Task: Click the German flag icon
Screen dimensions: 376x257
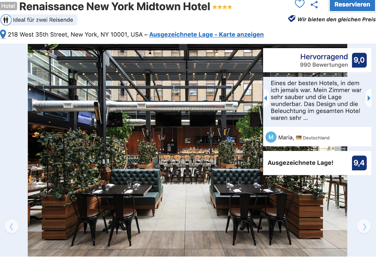Action: click(299, 138)
